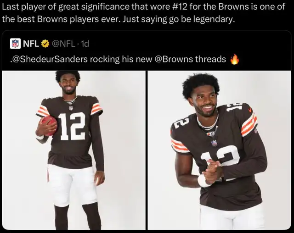Image resolution: width=294 pixels, height=233 pixels.
Task: Click the main tweet text about #12
Action: click(143, 13)
